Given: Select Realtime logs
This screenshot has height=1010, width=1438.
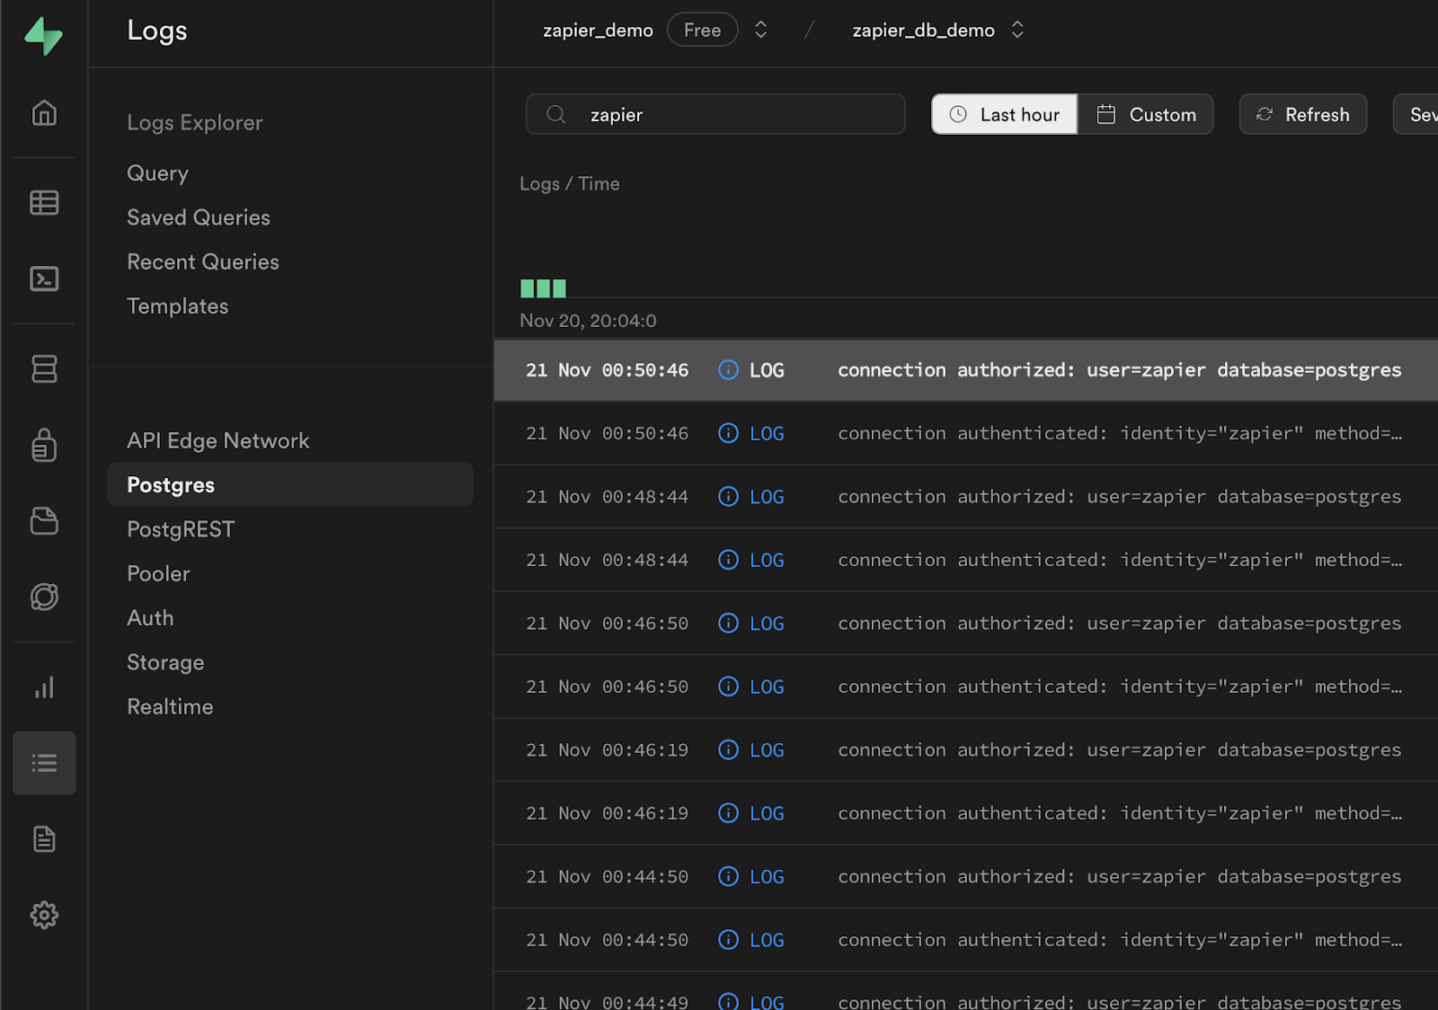Looking at the screenshot, I should [170, 706].
